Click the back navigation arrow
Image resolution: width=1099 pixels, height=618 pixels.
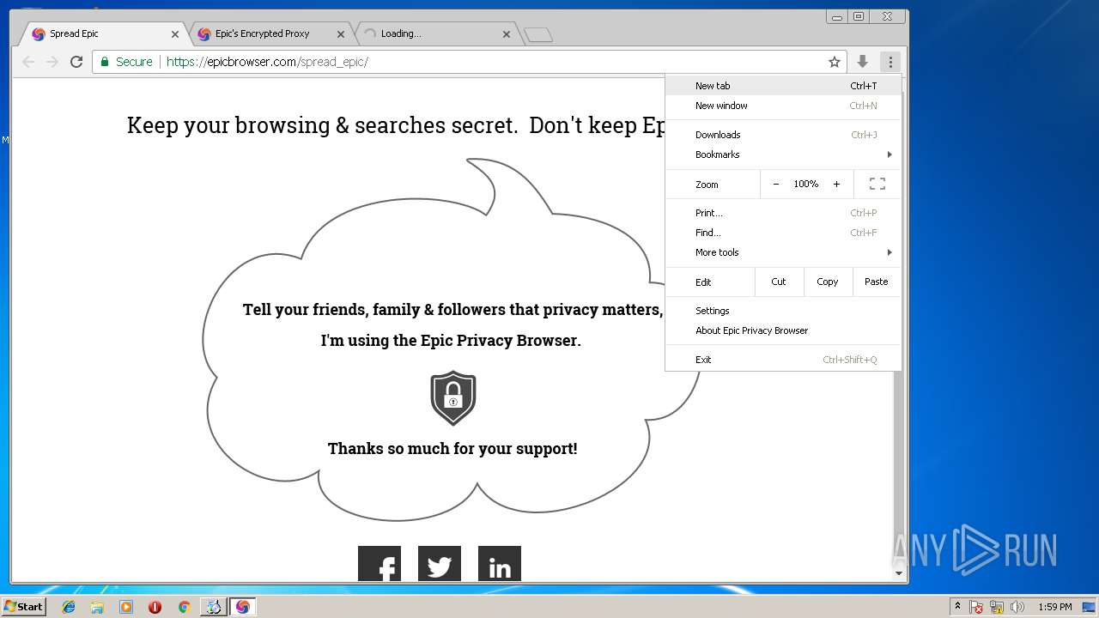tap(28, 62)
